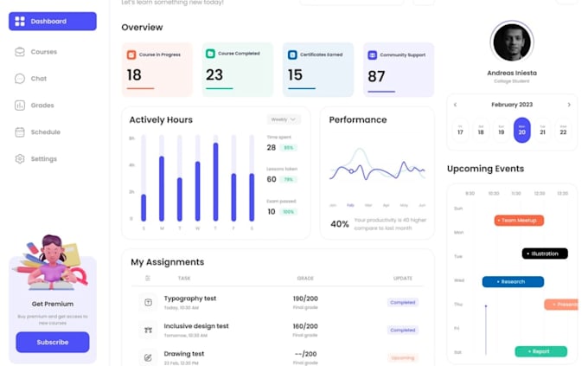Click the Dashboard grid icon
Image resolution: width=588 pixels, height=366 pixels.
[20, 22]
